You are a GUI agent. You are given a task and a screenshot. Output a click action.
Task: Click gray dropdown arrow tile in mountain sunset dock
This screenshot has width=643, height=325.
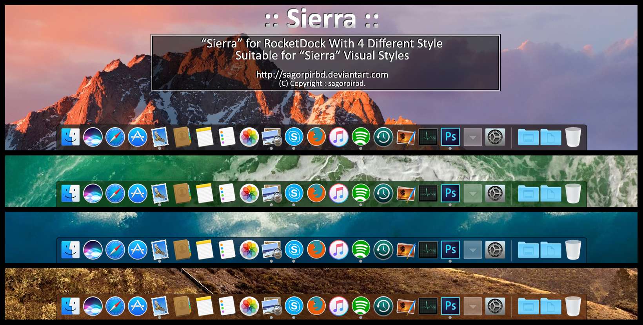click(x=473, y=137)
